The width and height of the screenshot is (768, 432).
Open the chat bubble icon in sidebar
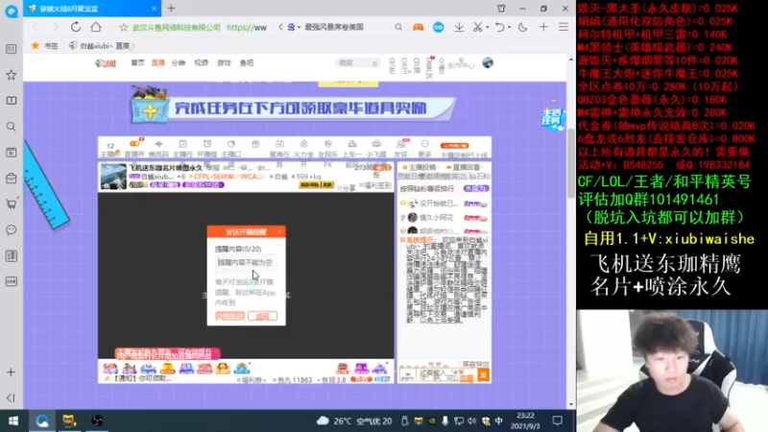11,229
